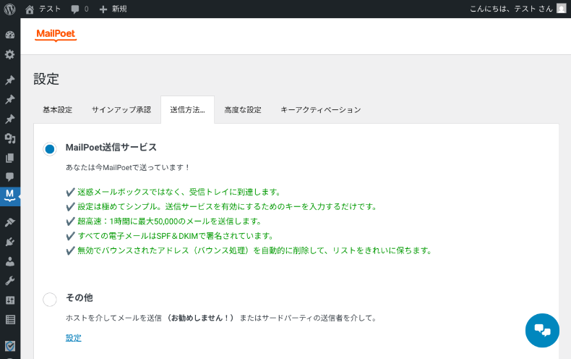This screenshot has height=359, width=571.
Task: Visit the site via the テスト home icon
Action: [x=43, y=9]
